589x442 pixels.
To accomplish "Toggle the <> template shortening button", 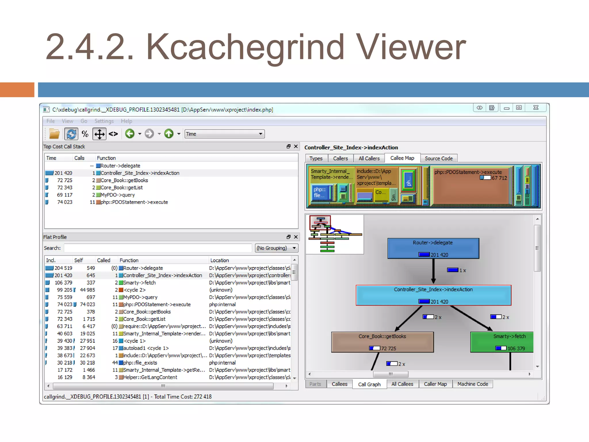I will (113, 134).
